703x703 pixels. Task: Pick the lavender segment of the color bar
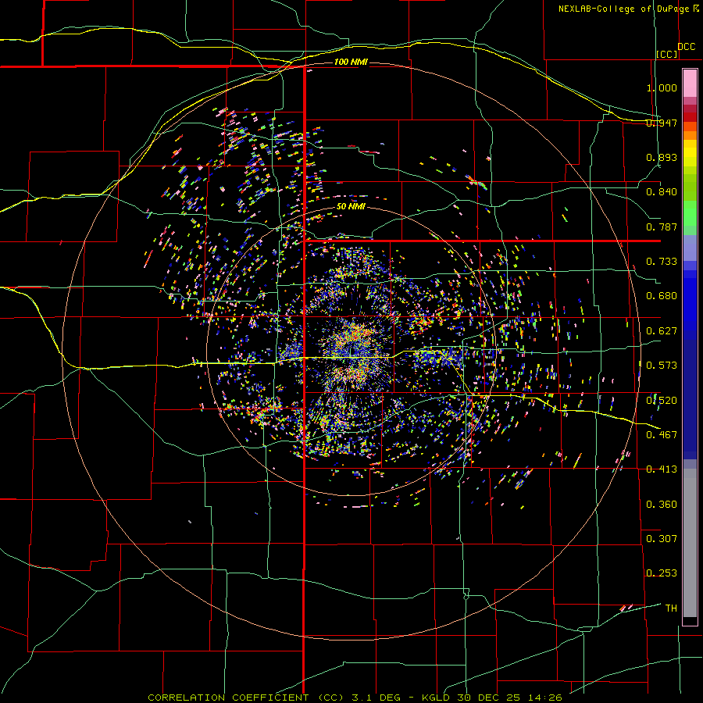(690, 248)
